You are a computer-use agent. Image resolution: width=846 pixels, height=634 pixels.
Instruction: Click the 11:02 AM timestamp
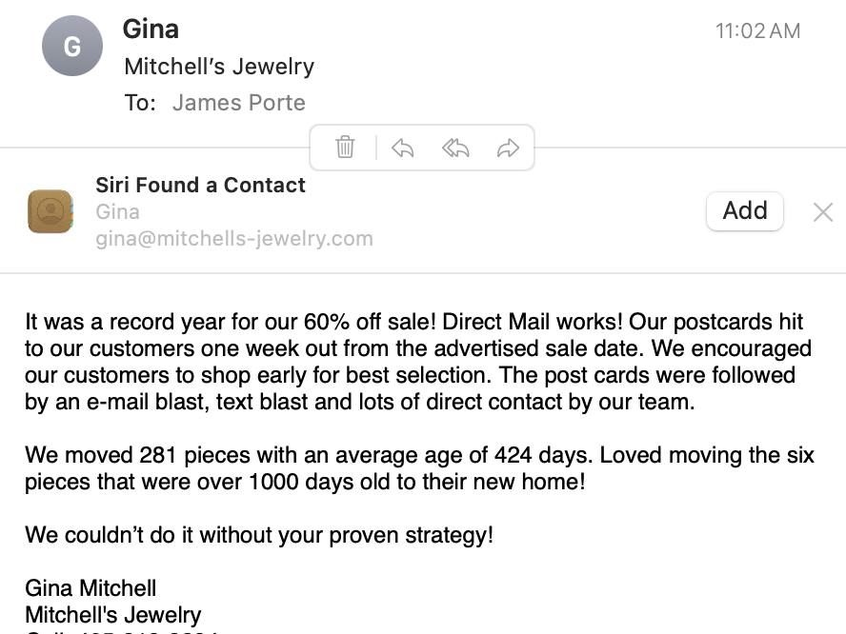coord(757,30)
